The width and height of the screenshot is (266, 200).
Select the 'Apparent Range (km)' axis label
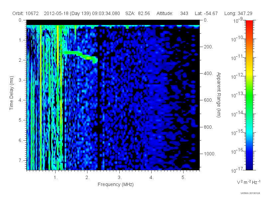(x=219, y=95)
